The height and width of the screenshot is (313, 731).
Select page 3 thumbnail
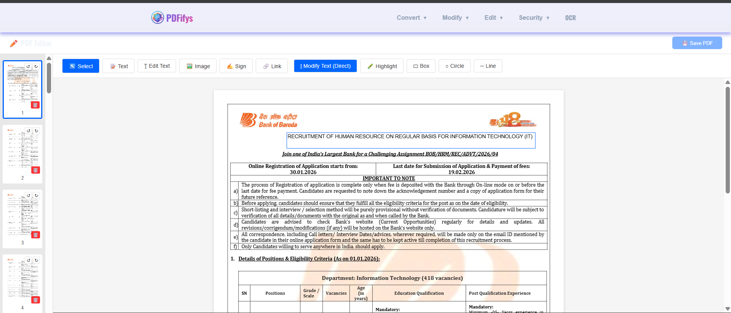point(22,219)
